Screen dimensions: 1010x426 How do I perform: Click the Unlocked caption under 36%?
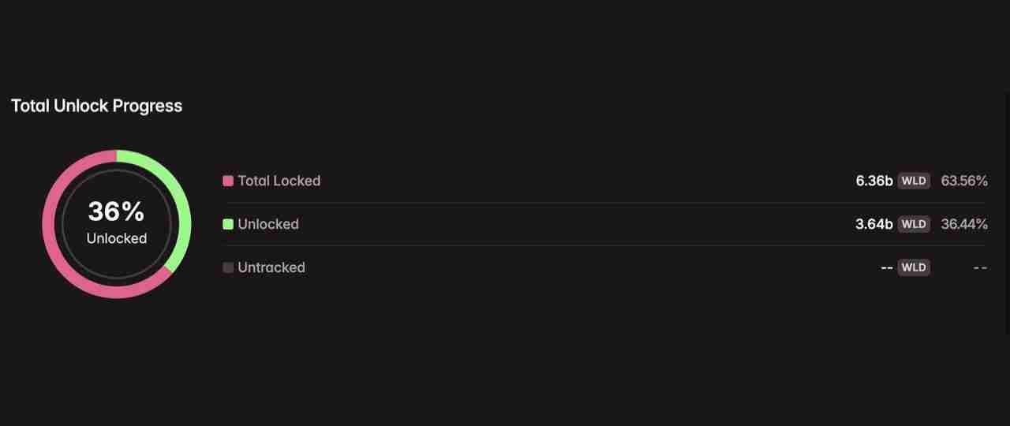coord(116,238)
